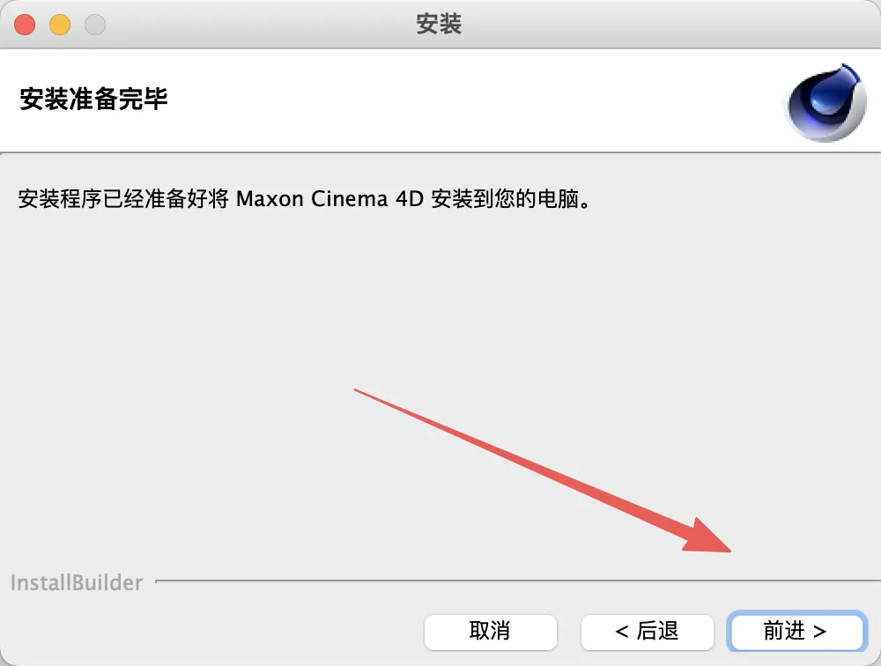Click the tail of the red arrow
The height and width of the screenshot is (666, 881).
(x=359, y=391)
